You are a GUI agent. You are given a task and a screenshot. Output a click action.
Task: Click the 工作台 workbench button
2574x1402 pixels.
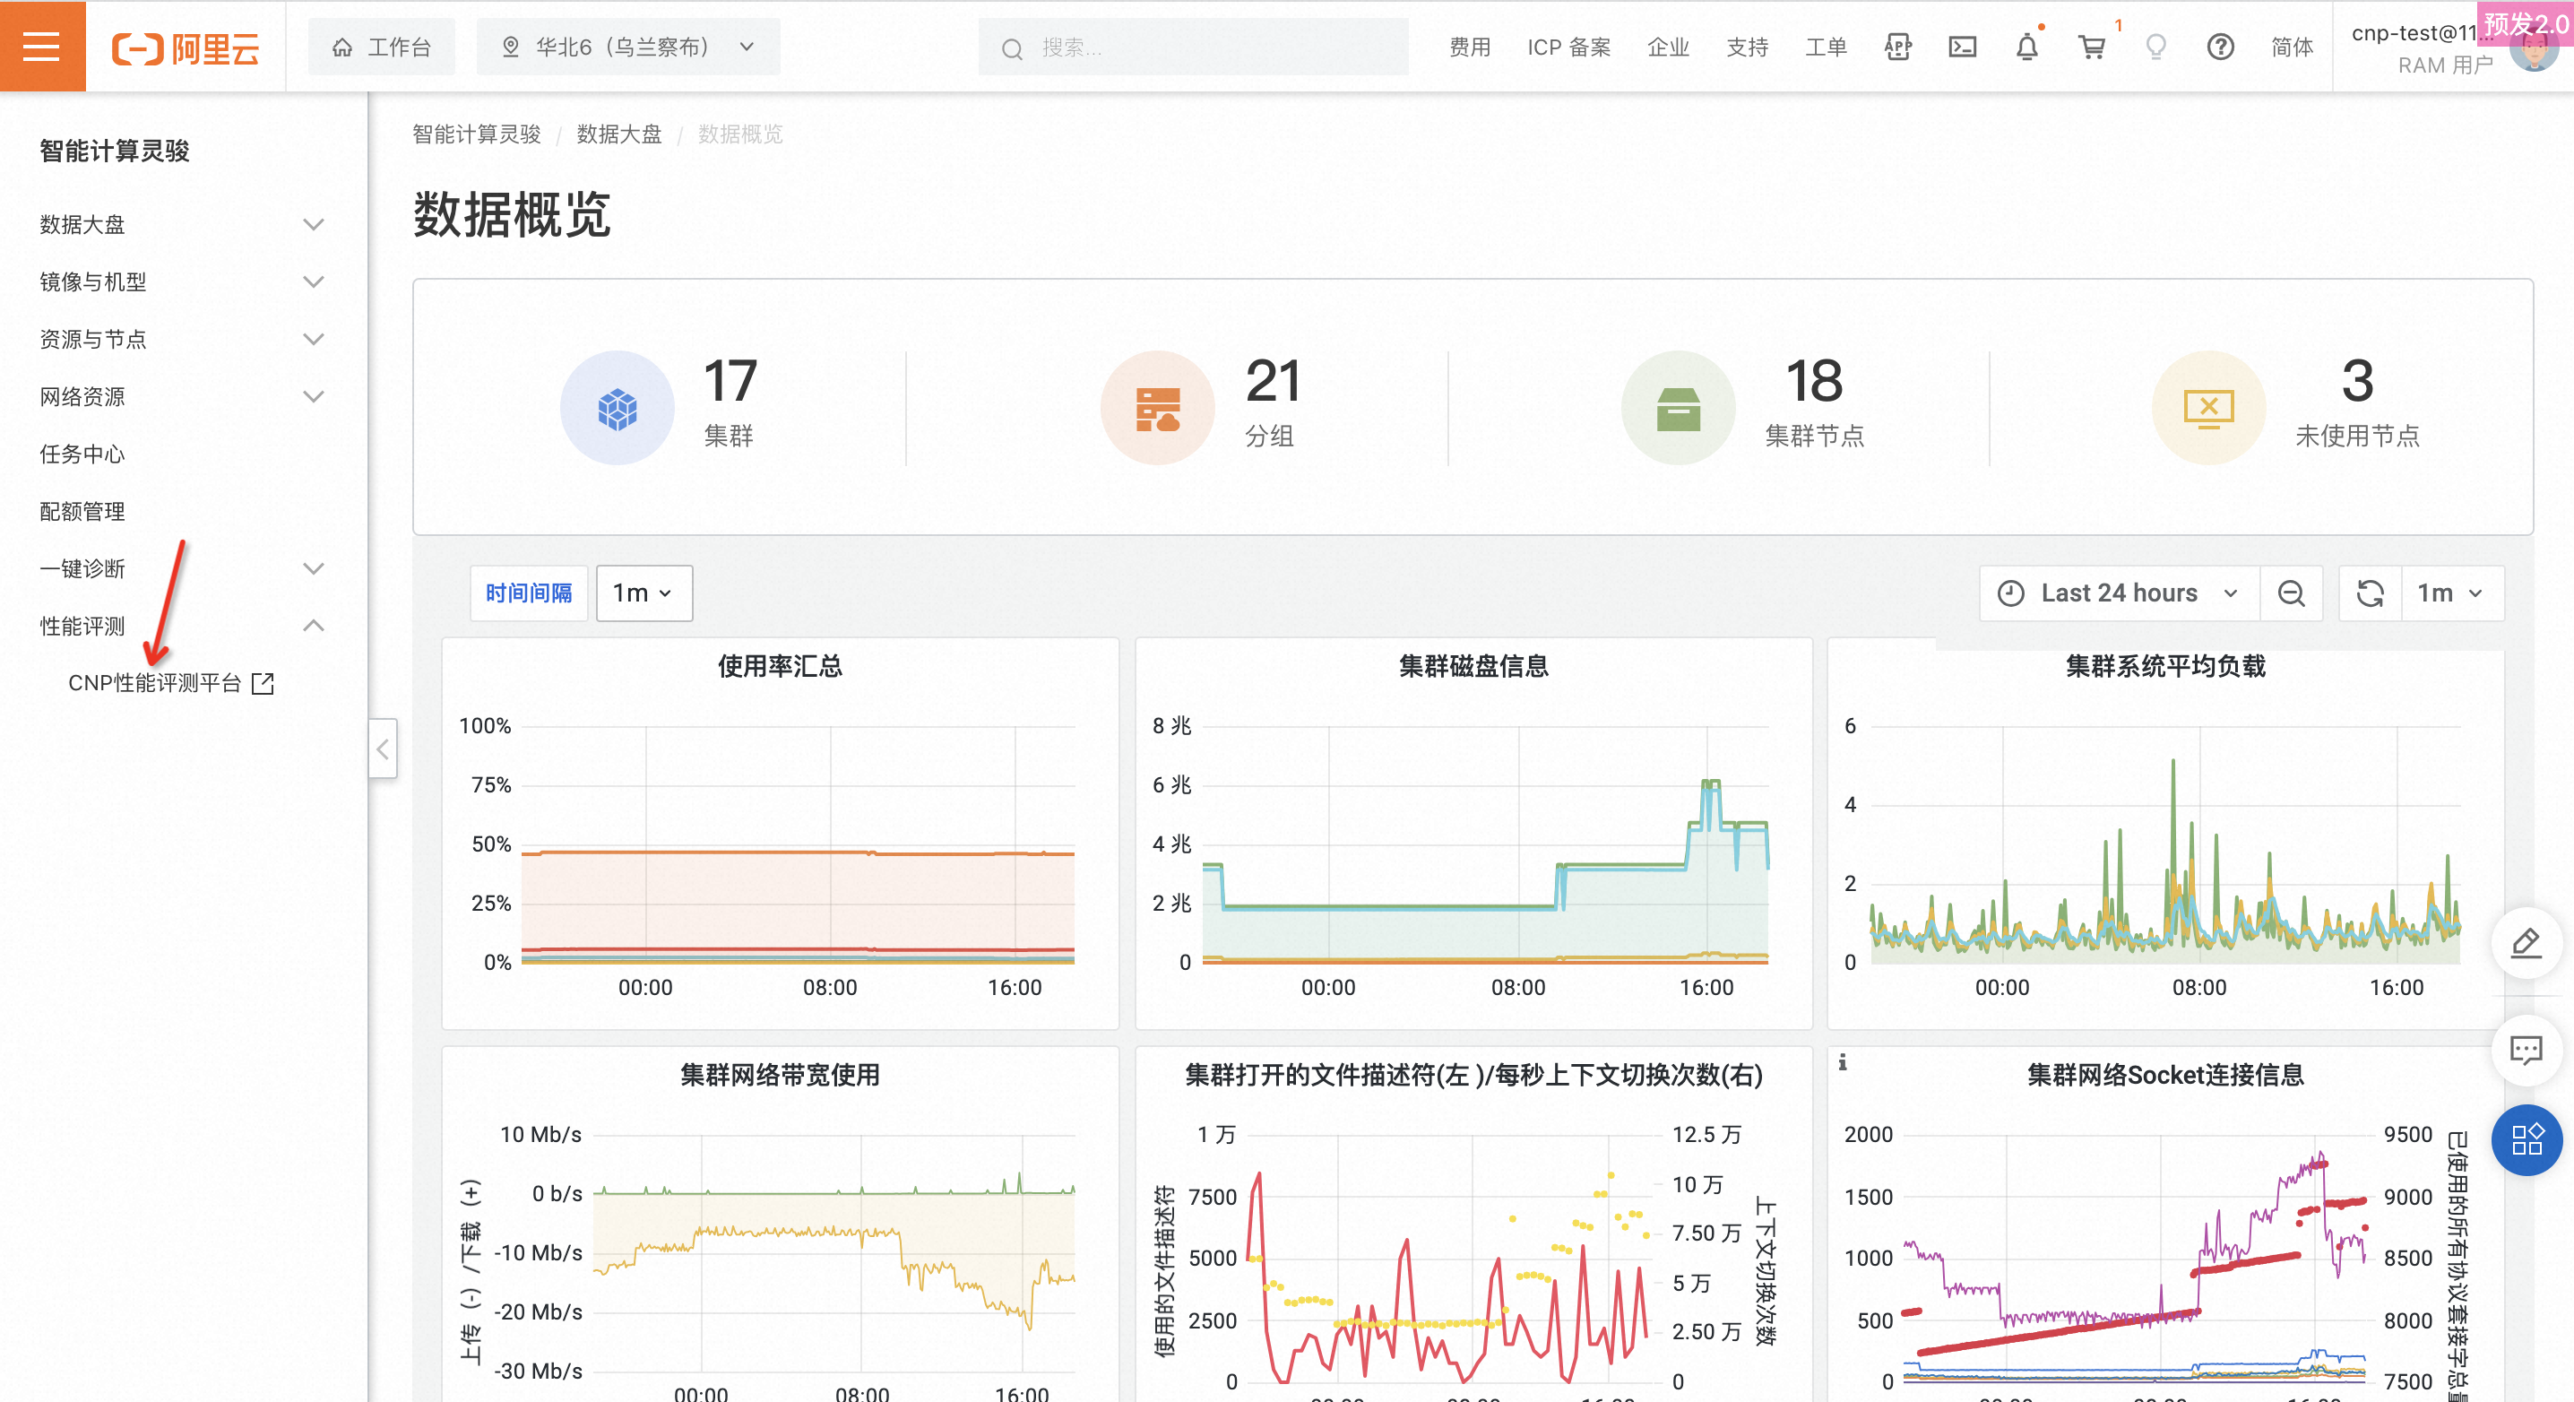click(x=382, y=47)
